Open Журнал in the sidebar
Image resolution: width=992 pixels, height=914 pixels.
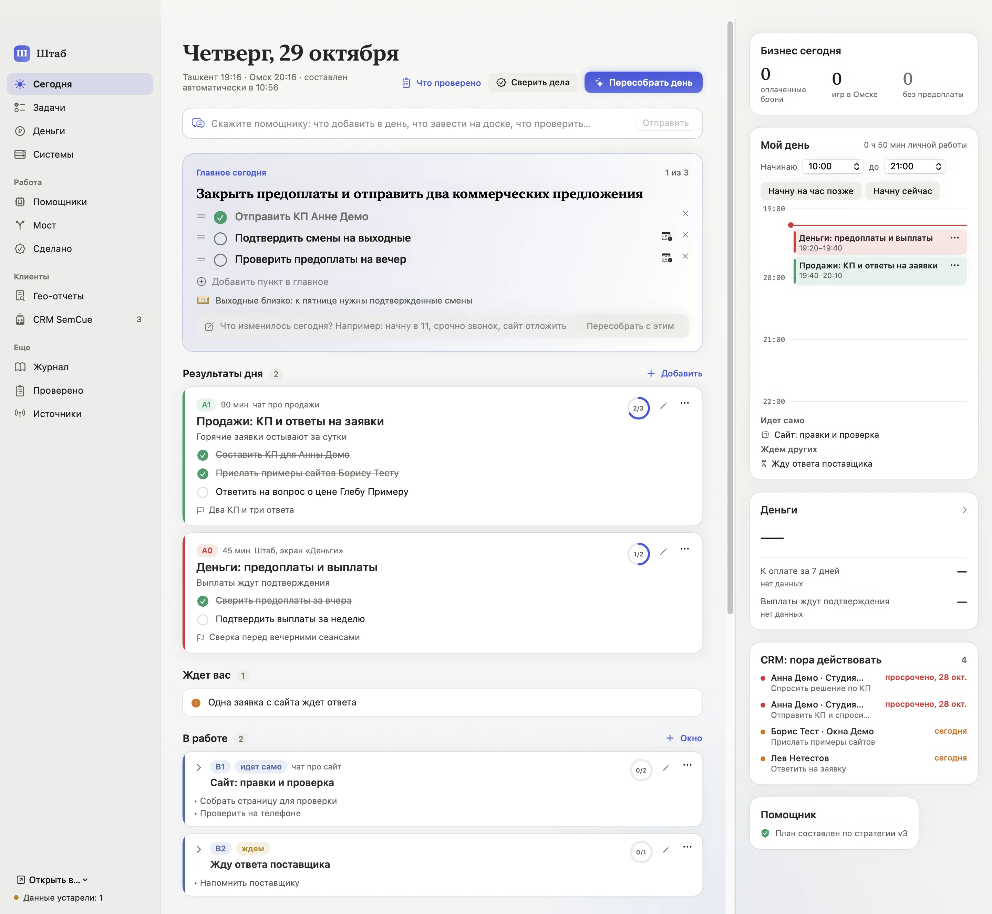pos(80,367)
